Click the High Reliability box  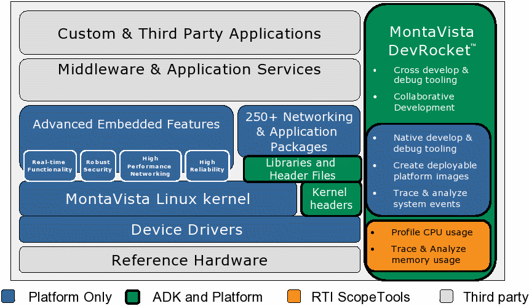[x=207, y=166]
